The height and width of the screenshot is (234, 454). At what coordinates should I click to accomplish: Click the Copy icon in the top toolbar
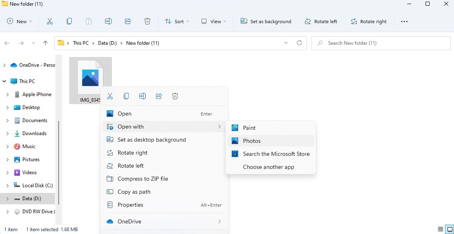[69, 22]
